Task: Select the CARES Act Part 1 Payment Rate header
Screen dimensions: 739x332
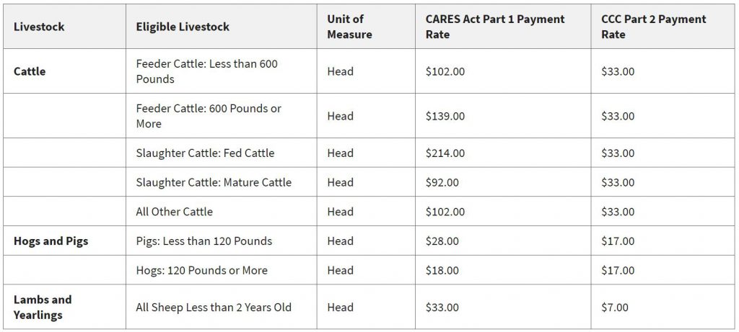Action: (x=494, y=27)
